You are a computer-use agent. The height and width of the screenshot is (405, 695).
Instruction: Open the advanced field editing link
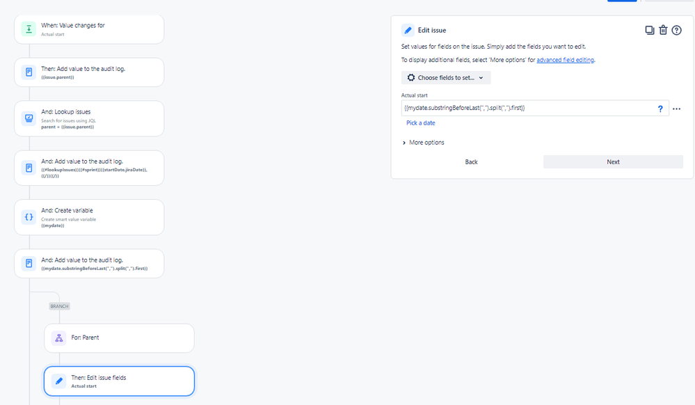tap(565, 60)
